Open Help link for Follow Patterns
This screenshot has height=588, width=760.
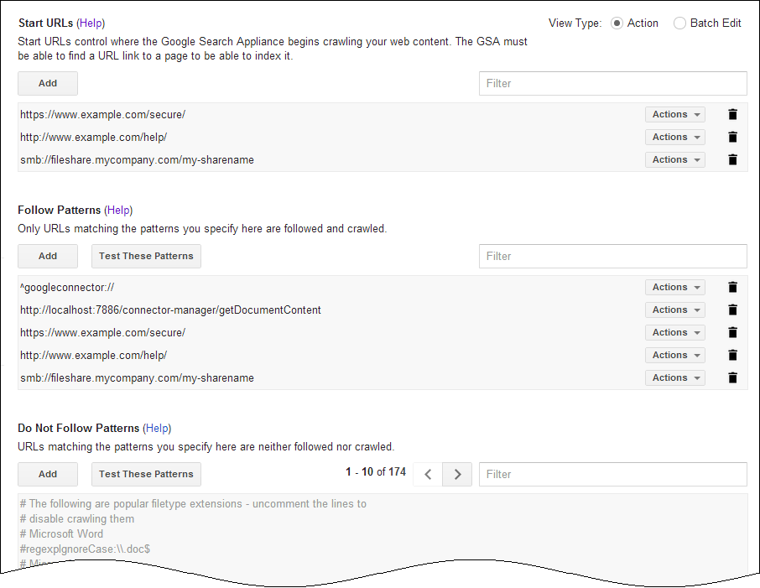click(x=118, y=211)
